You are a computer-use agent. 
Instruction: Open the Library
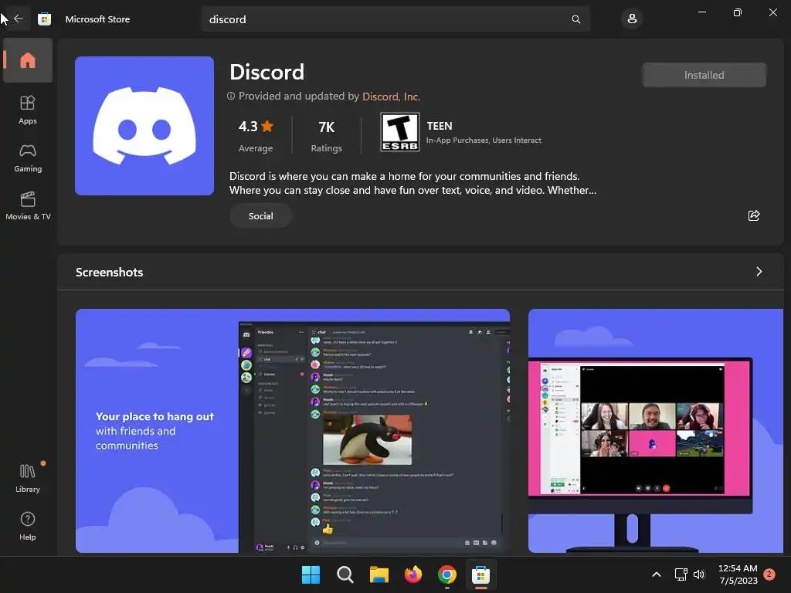coord(28,478)
